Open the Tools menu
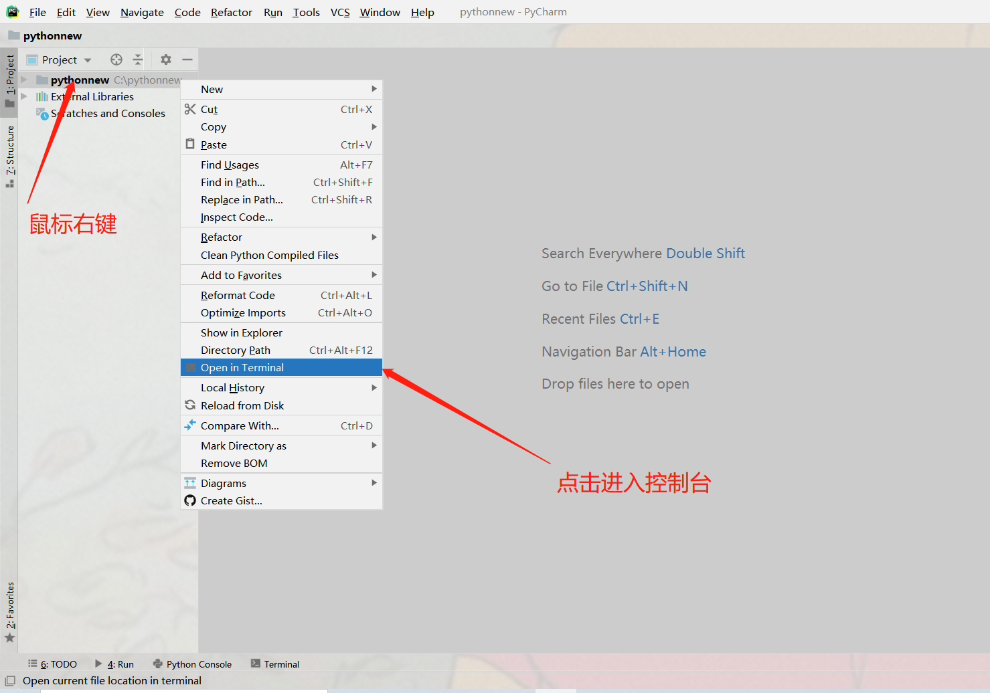Screen dimensions: 990x693 click(306, 12)
